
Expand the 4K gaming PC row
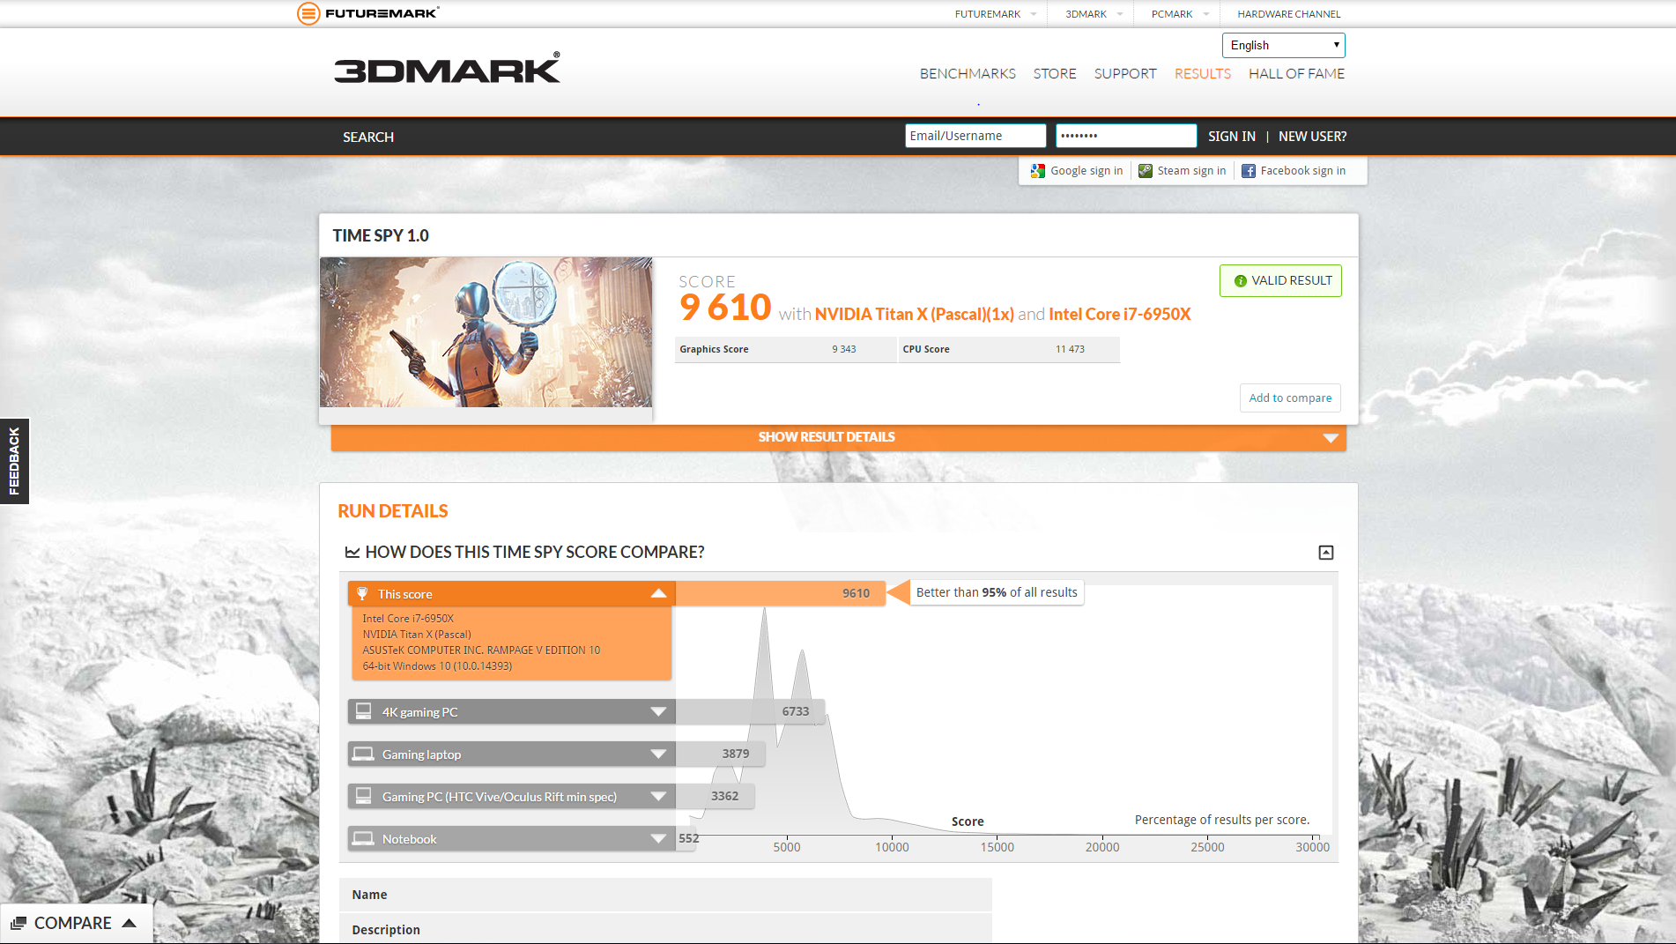[658, 712]
